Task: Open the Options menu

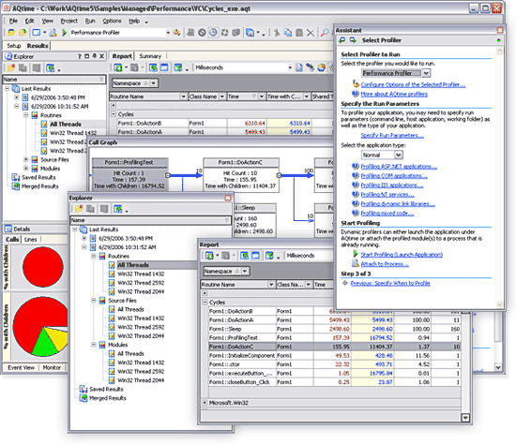Action: (112, 21)
